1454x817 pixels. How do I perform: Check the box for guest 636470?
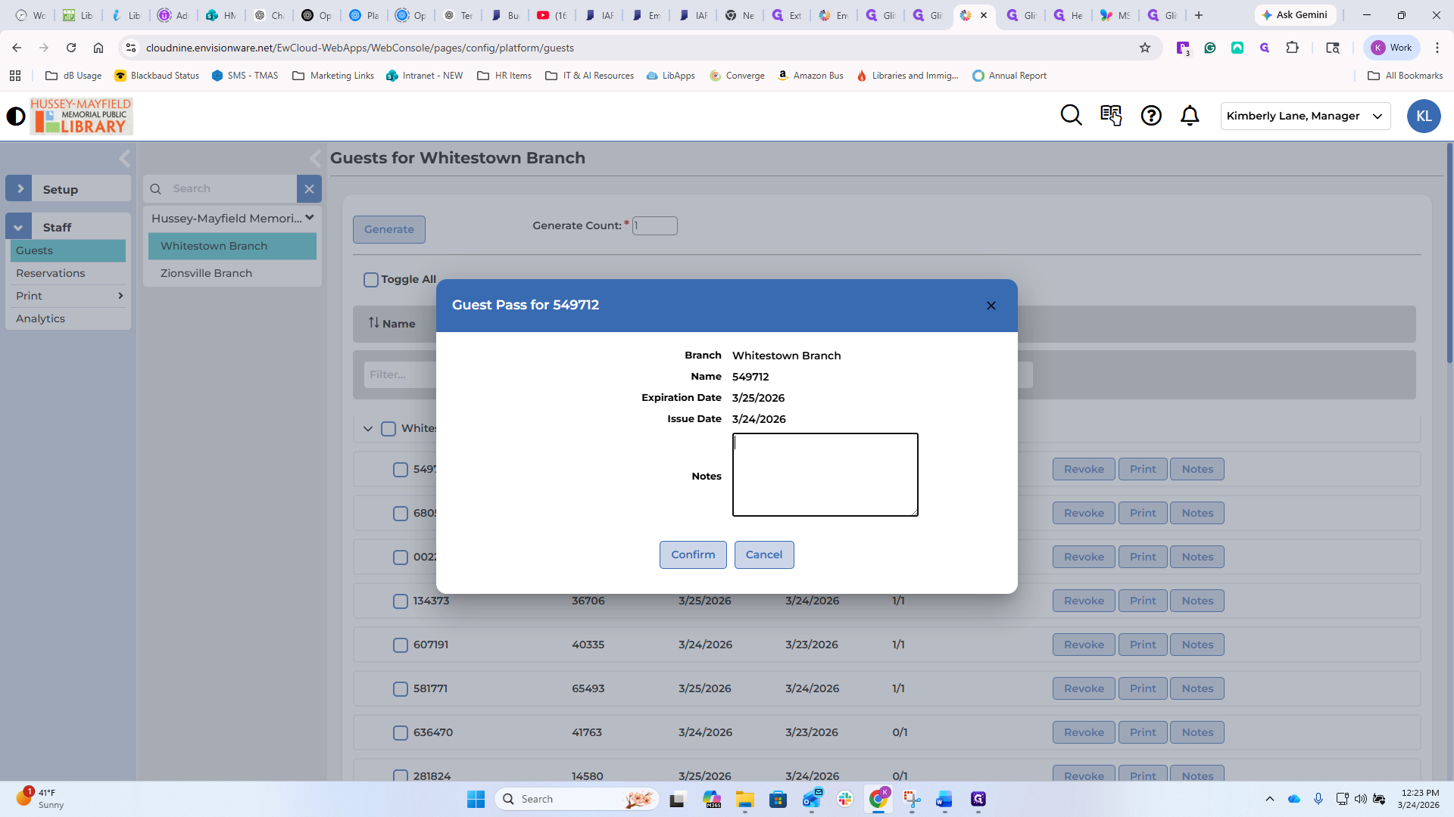point(401,733)
